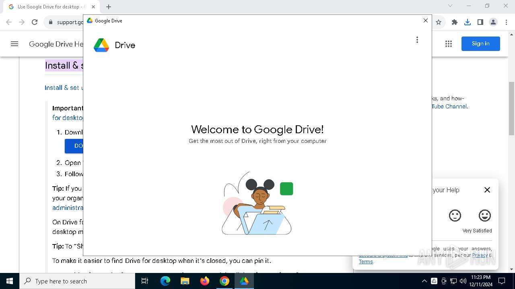Open the YouTube Channel link on Help page
Image resolution: width=515 pixels, height=289 pixels.
[x=449, y=106]
